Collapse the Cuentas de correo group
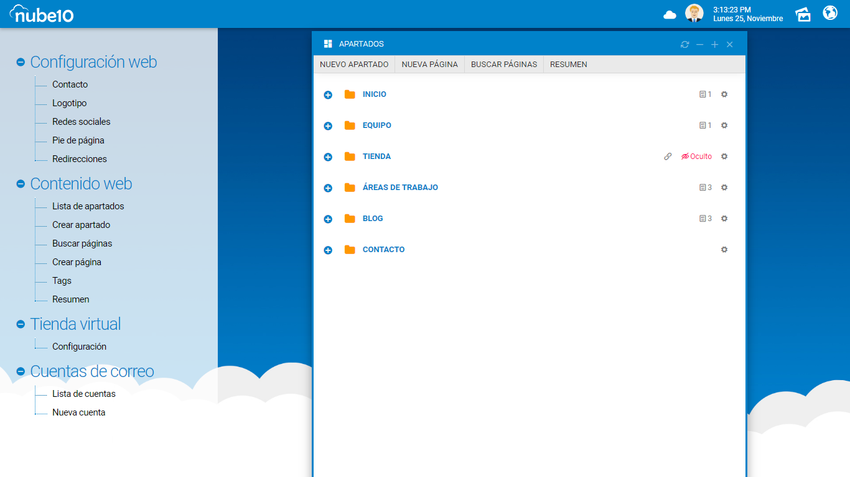This screenshot has height=477, width=850. click(x=21, y=371)
